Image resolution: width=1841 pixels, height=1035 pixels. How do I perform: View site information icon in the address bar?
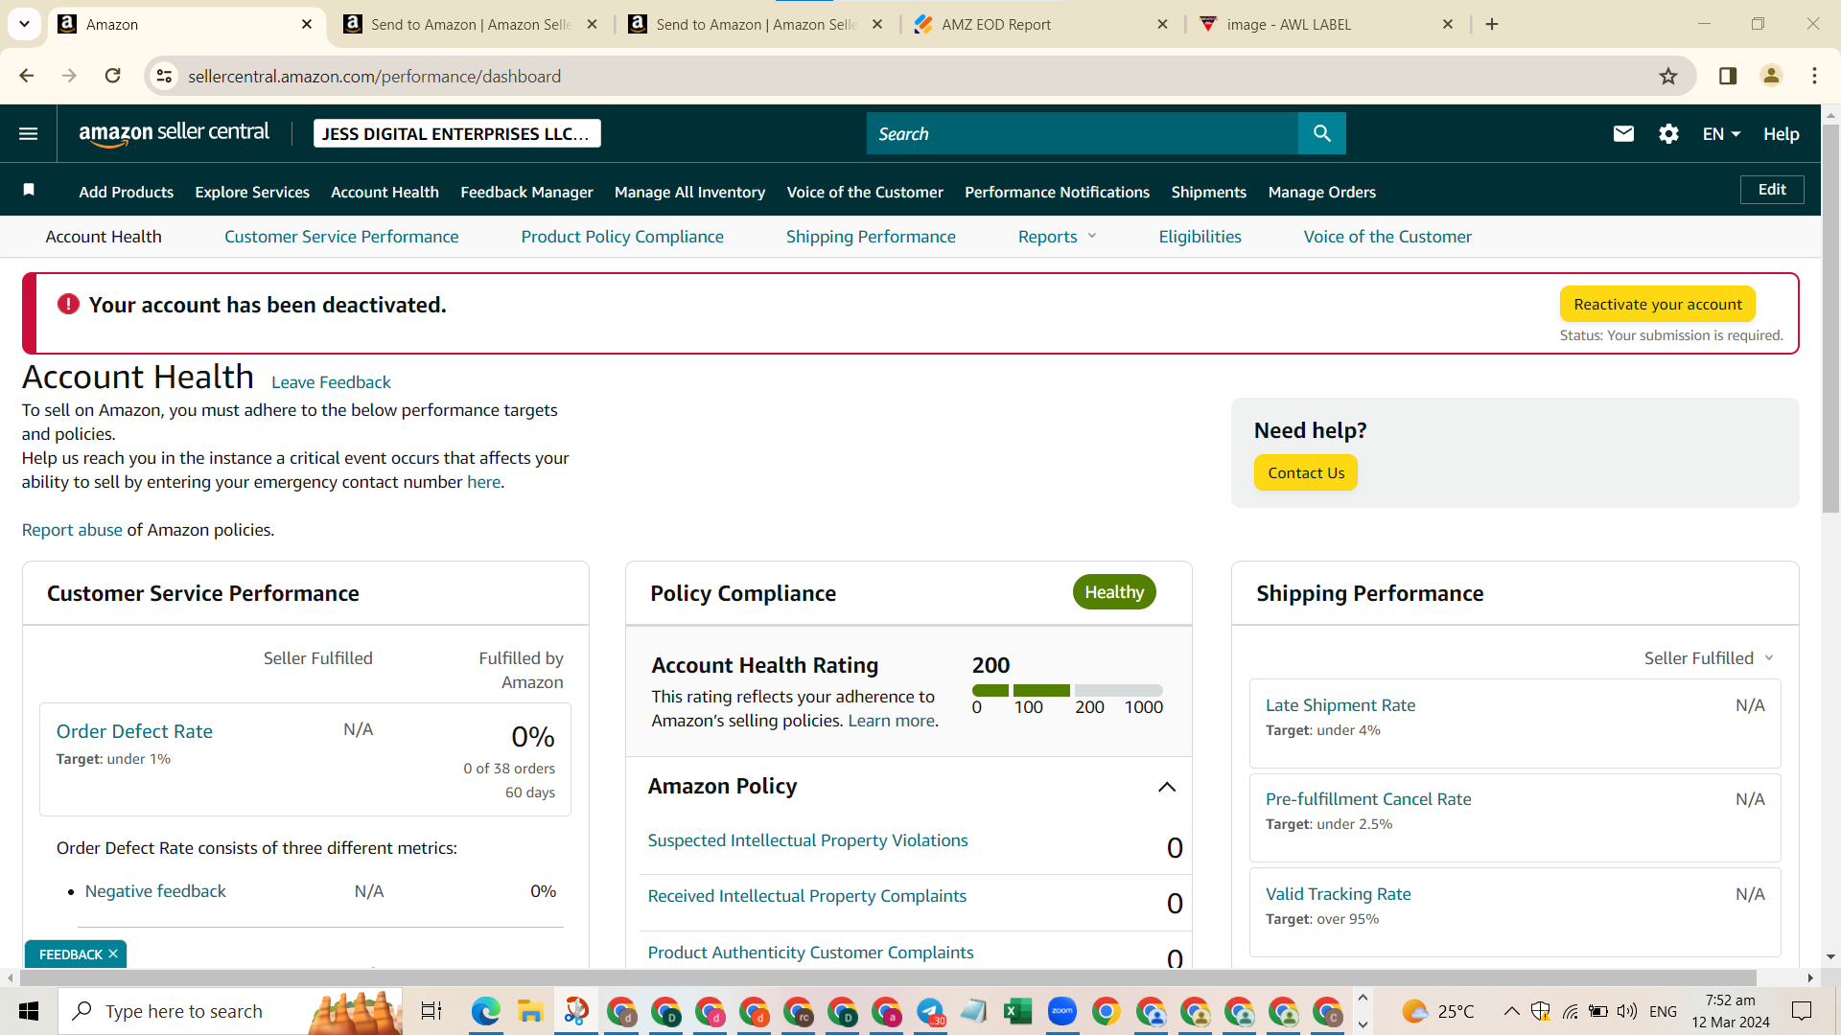(165, 76)
